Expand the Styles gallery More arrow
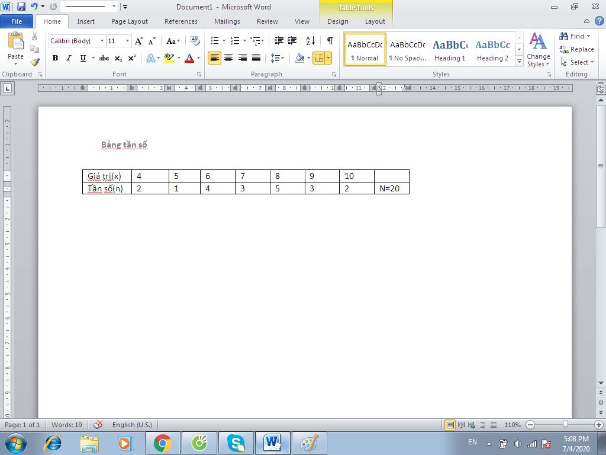The width and height of the screenshot is (606, 455). coord(520,62)
